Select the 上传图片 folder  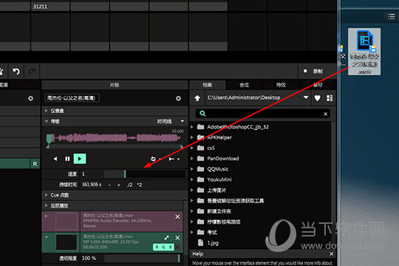216,190
